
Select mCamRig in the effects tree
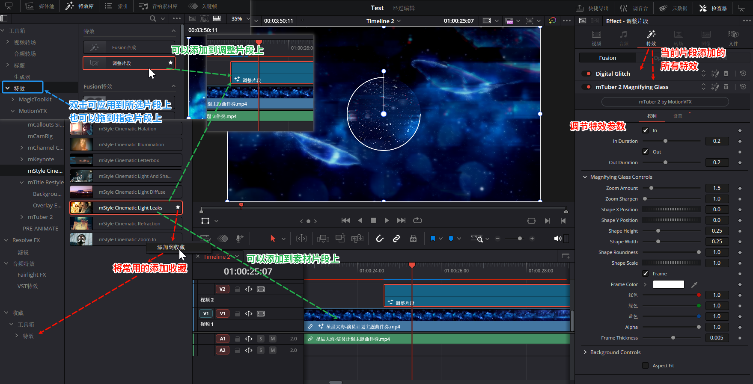click(x=40, y=136)
